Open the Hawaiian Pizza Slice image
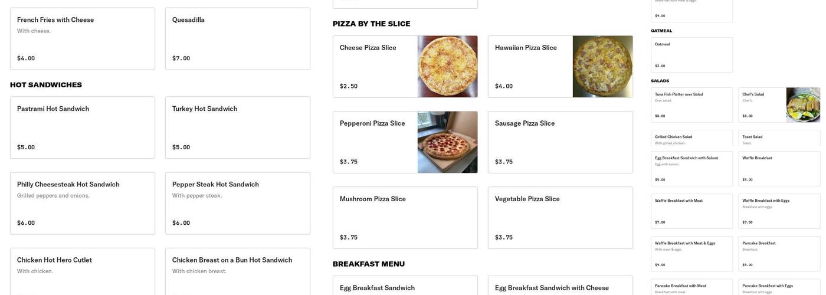The height and width of the screenshot is (295, 826). [602, 67]
